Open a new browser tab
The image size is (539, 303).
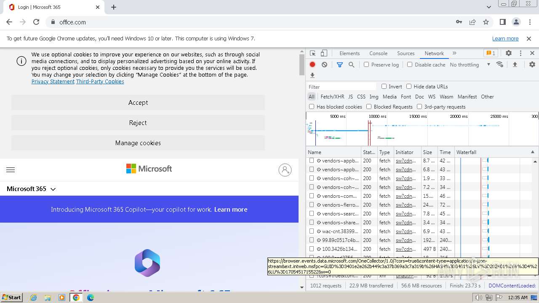click(x=114, y=7)
